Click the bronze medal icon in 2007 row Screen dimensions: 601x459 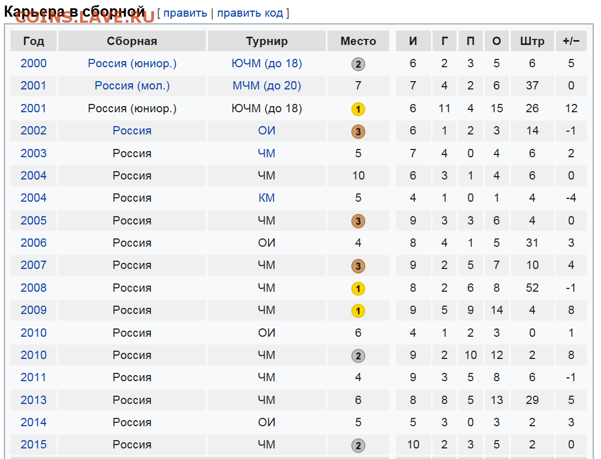[x=358, y=266]
